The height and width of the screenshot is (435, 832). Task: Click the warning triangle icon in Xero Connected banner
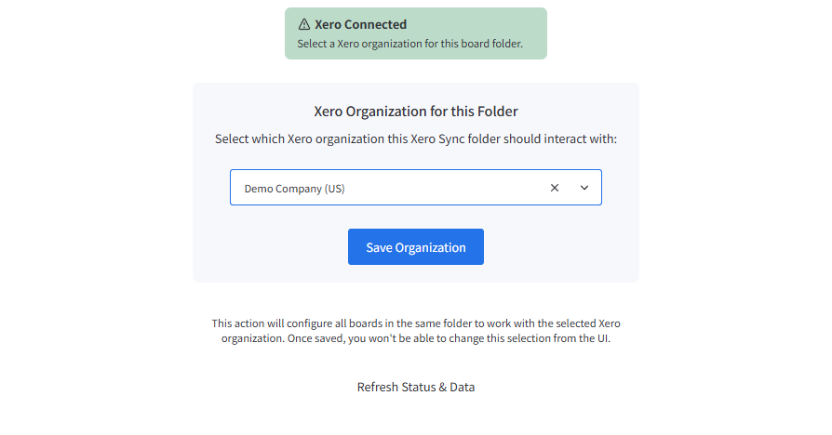click(x=304, y=24)
